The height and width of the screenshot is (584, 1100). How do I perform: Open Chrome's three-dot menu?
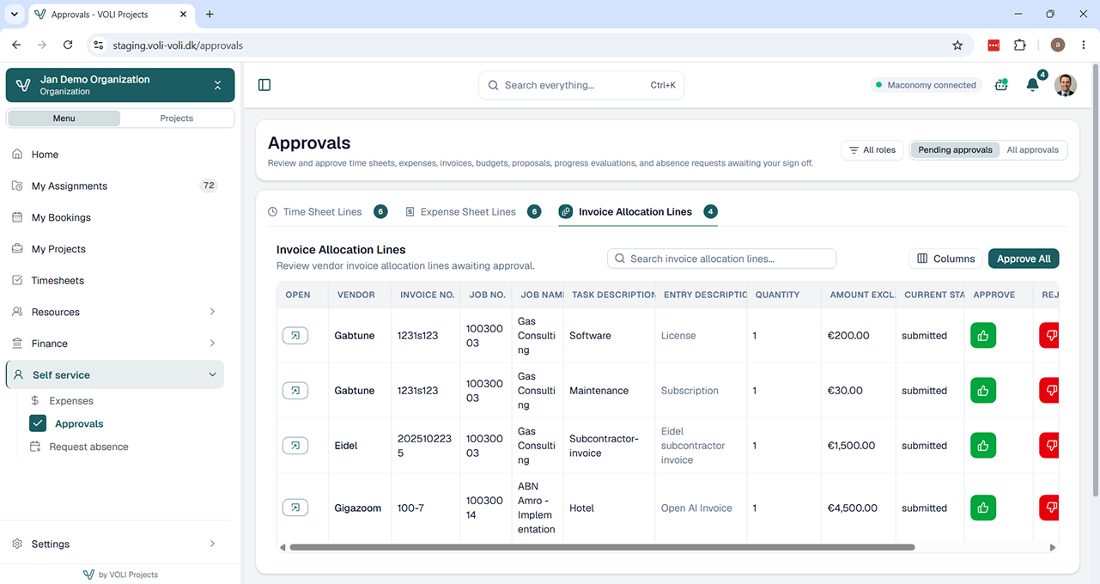tap(1084, 45)
